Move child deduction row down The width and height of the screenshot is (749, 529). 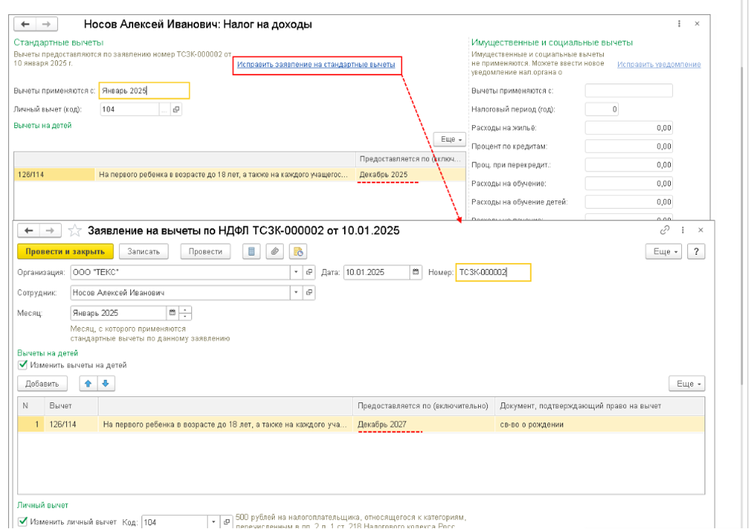tap(106, 383)
